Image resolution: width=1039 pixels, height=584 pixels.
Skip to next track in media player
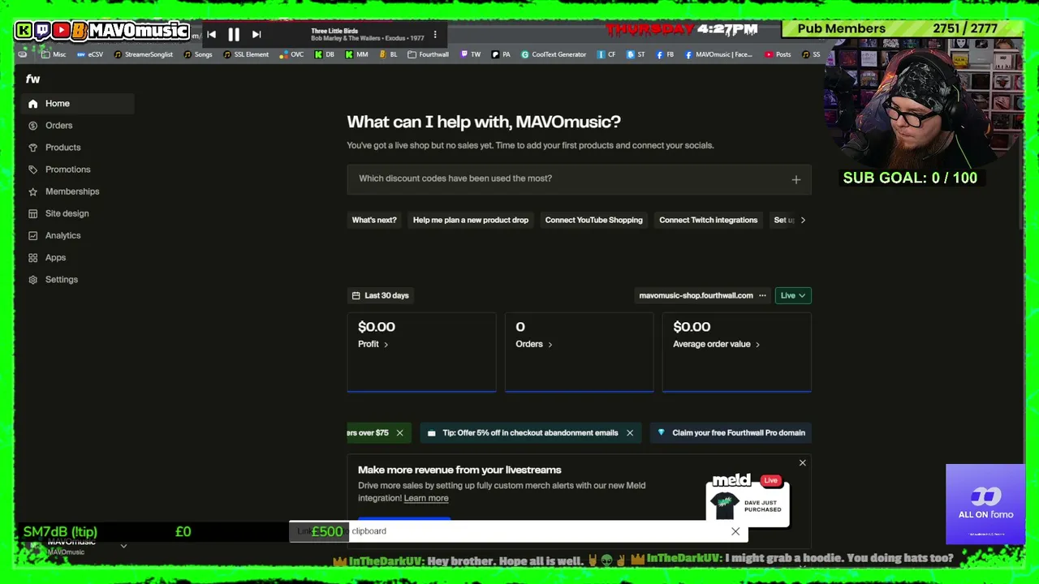pyautogui.click(x=257, y=34)
